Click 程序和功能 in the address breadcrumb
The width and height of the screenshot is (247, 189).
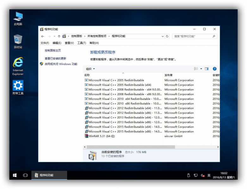(119, 36)
